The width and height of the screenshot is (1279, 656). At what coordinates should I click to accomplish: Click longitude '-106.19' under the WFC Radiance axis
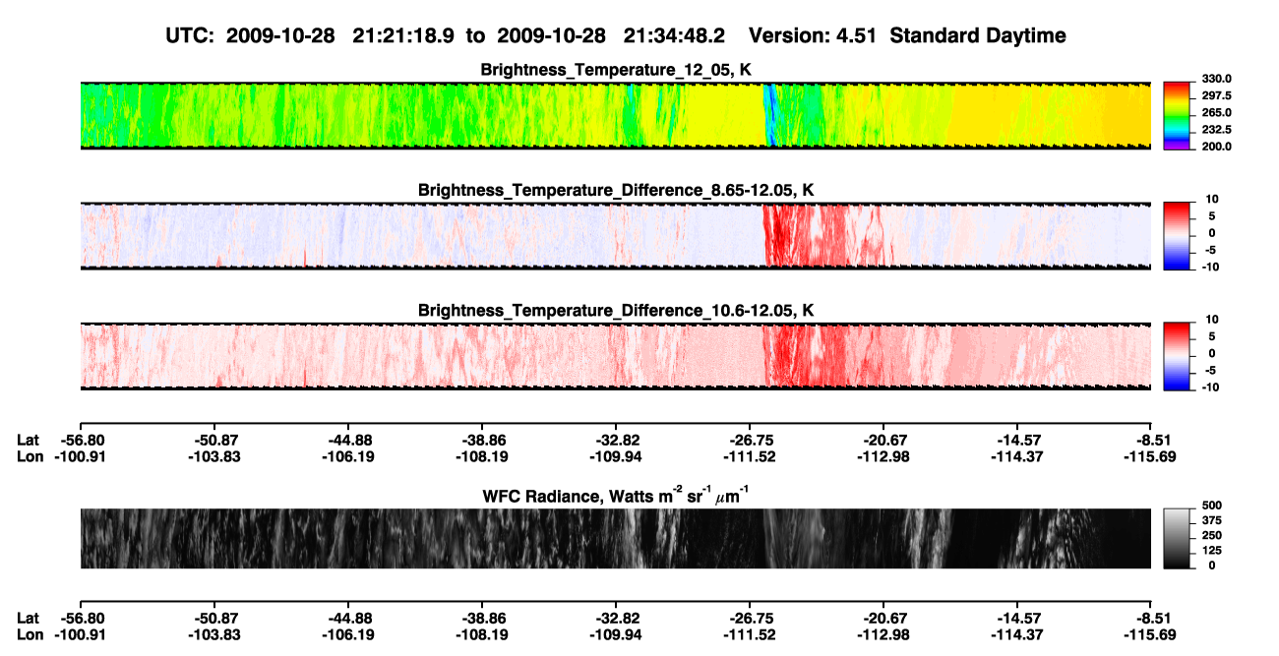point(347,634)
